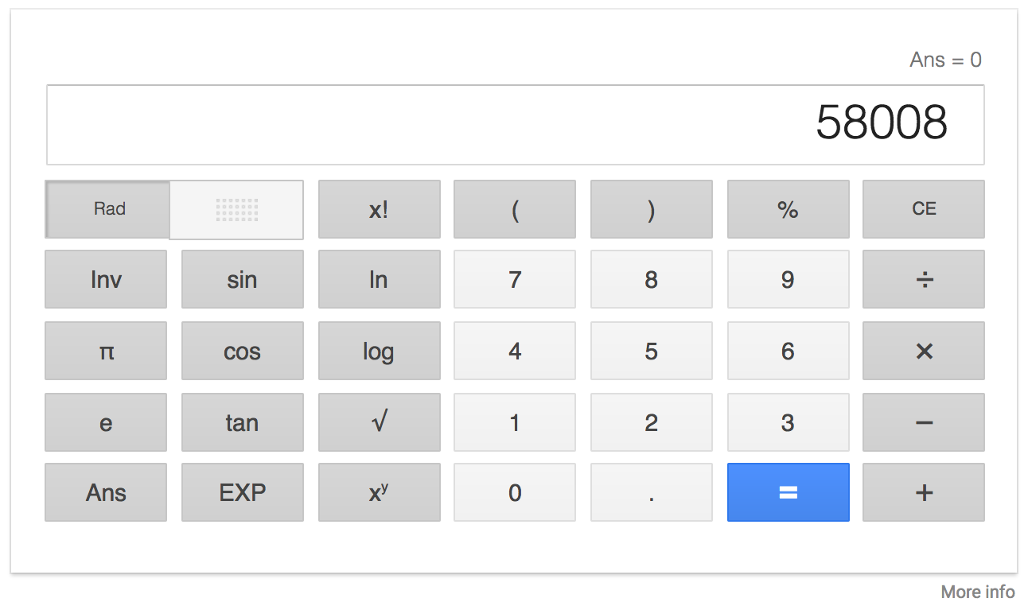Click the multiplication operator button
Screen dimensions: 1028x606
click(924, 351)
